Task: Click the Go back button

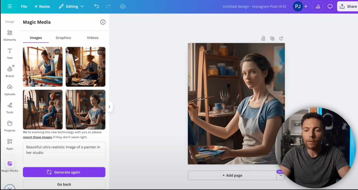Action: coord(64,184)
